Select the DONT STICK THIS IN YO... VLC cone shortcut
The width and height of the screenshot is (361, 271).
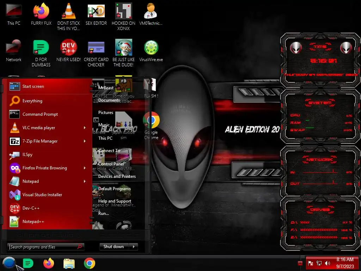(x=69, y=17)
